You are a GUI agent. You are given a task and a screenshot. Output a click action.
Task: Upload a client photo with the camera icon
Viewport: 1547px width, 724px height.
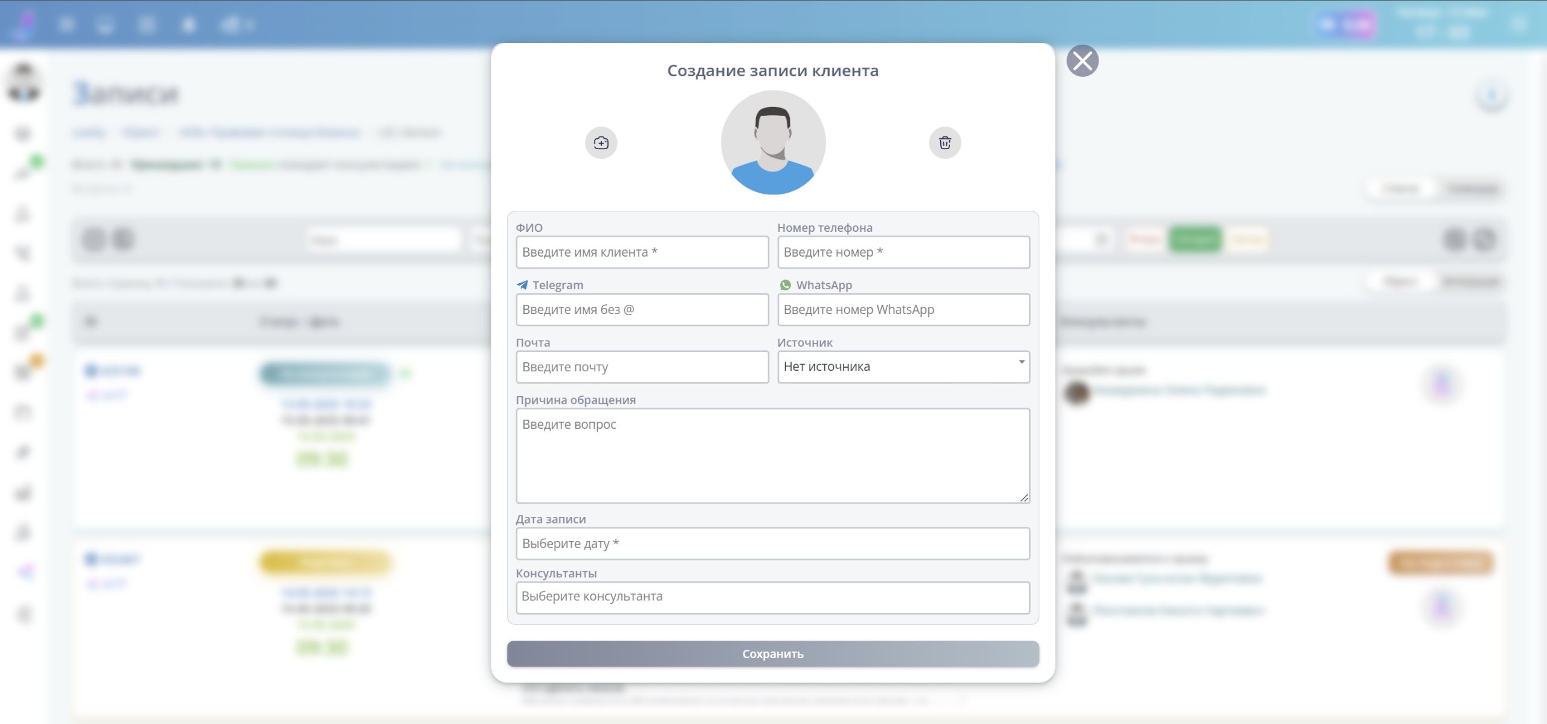[601, 143]
